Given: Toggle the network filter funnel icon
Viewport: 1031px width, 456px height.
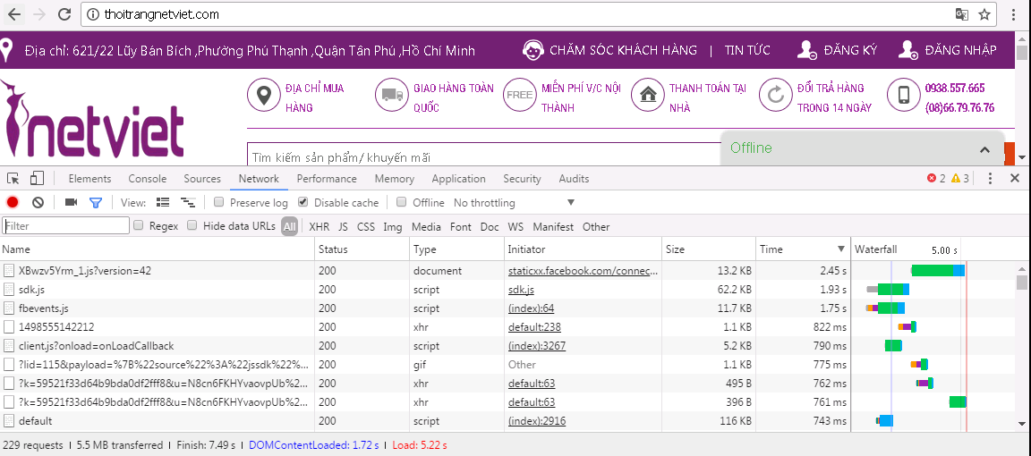Looking at the screenshot, I should [x=96, y=202].
